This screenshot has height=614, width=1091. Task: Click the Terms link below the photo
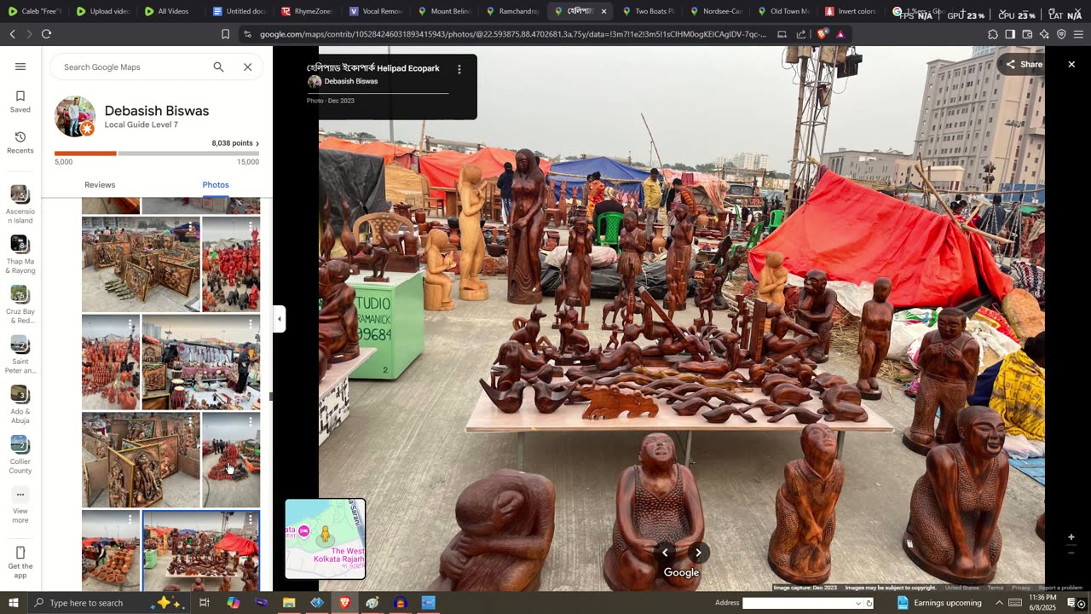[995, 588]
